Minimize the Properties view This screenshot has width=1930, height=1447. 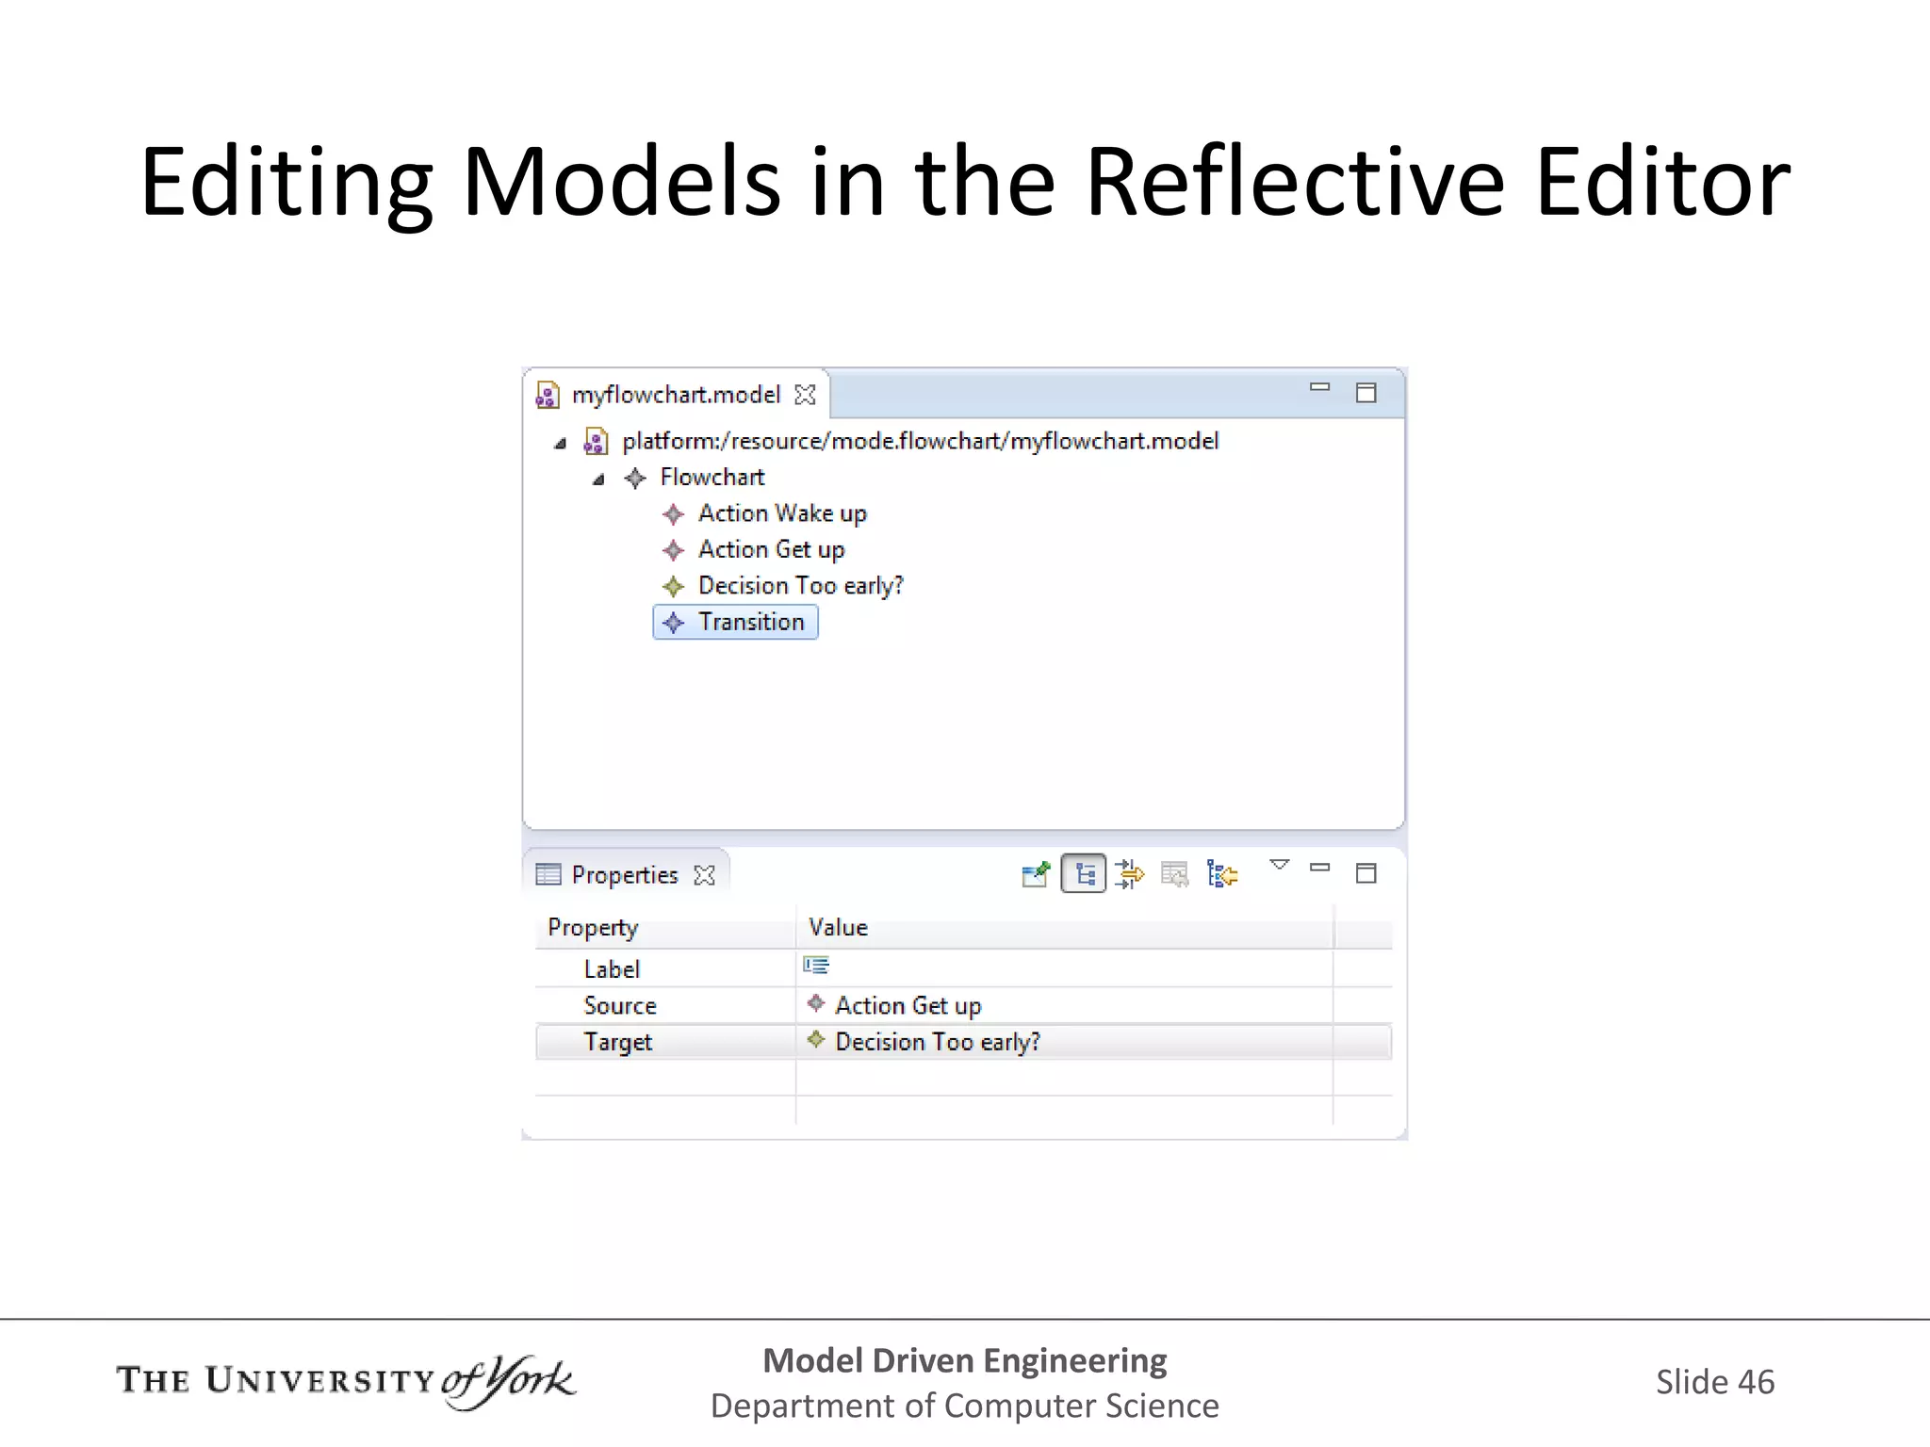(1319, 868)
